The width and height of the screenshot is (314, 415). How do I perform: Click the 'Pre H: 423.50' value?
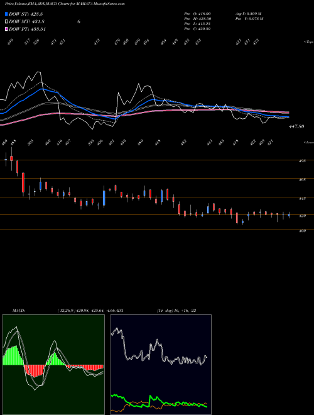[197, 19]
